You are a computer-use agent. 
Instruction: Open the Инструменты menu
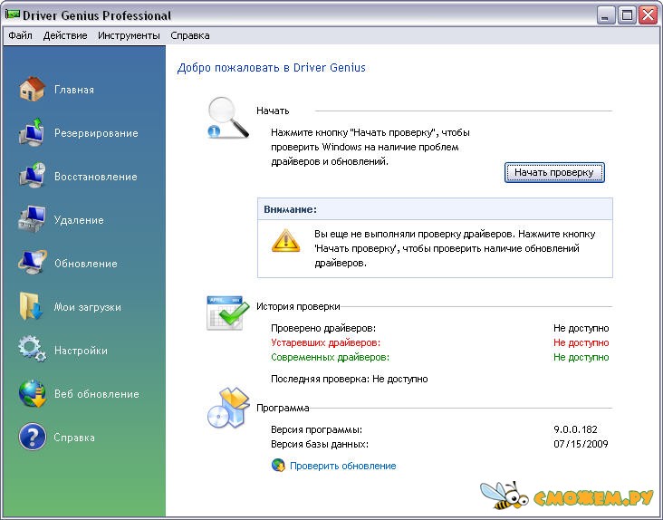[x=129, y=35]
